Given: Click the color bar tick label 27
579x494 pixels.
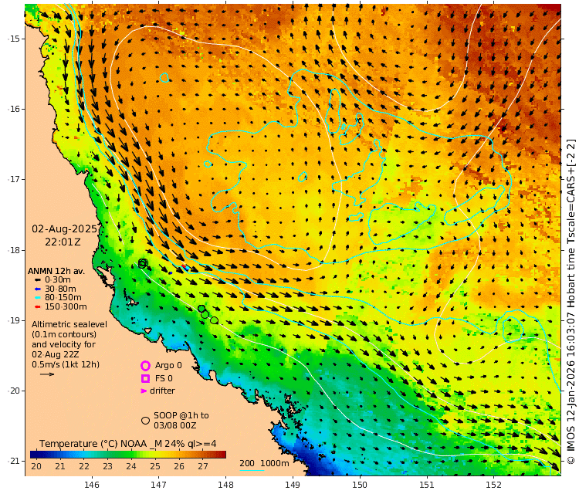Looking at the screenshot, I should click(x=203, y=466).
